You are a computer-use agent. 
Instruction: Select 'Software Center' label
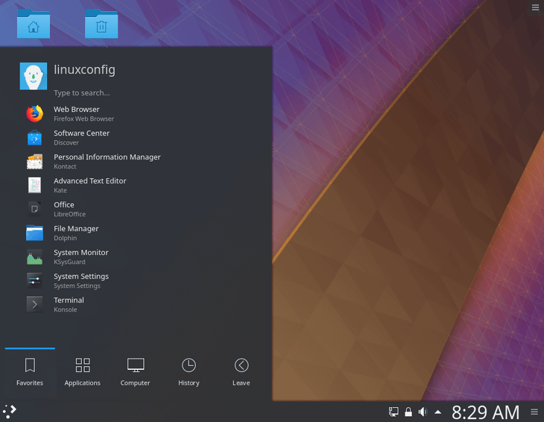(81, 133)
